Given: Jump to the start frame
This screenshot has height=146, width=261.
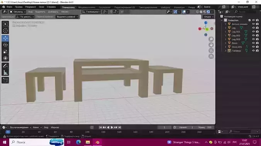Looking at the screenshot, I should 100,128.
